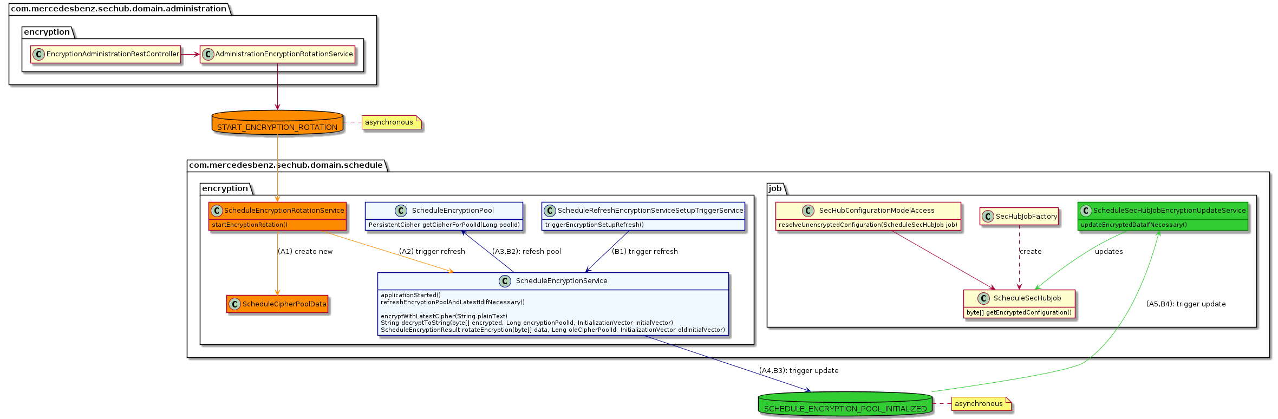1278x419 pixels.
Task: Click the triggerEncryptionSetupRefresh() method
Action: (x=595, y=225)
